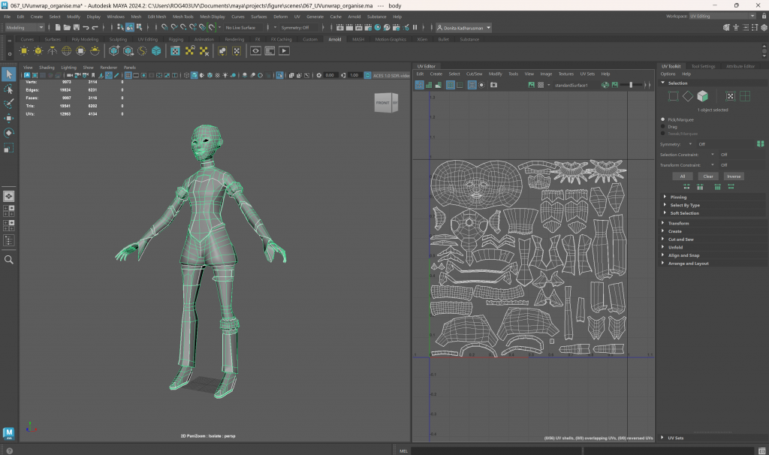Activate the Lasso Select tool
This screenshot has width=769, height=455.
coord(8,89)
